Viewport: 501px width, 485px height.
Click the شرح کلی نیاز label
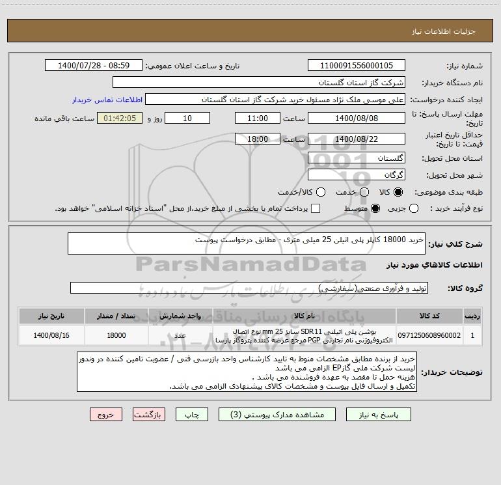pos(455,244)
